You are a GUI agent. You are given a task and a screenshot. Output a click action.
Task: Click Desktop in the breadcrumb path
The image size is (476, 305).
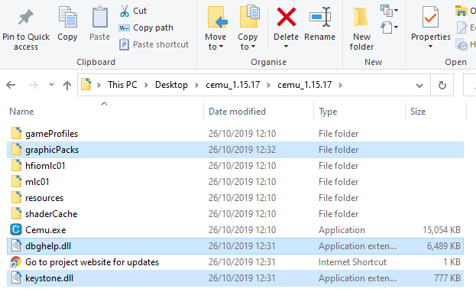(171, 85)
